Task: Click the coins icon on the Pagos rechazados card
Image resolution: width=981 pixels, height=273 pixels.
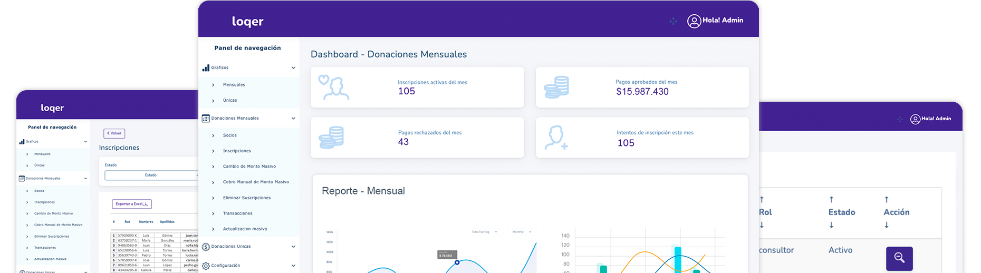Action: pos(331,138)
